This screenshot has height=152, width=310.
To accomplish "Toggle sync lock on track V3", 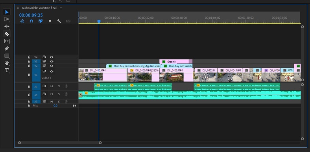I will [x=44, y=61].
